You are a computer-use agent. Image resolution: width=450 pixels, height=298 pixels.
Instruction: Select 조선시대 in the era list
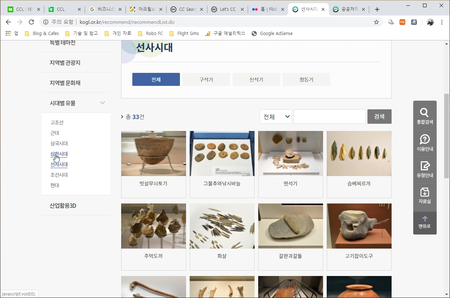point(59,175)
